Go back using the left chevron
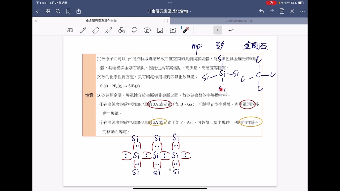Image resolution: width=340 pixels, height=191 pixels. point(37,11)
